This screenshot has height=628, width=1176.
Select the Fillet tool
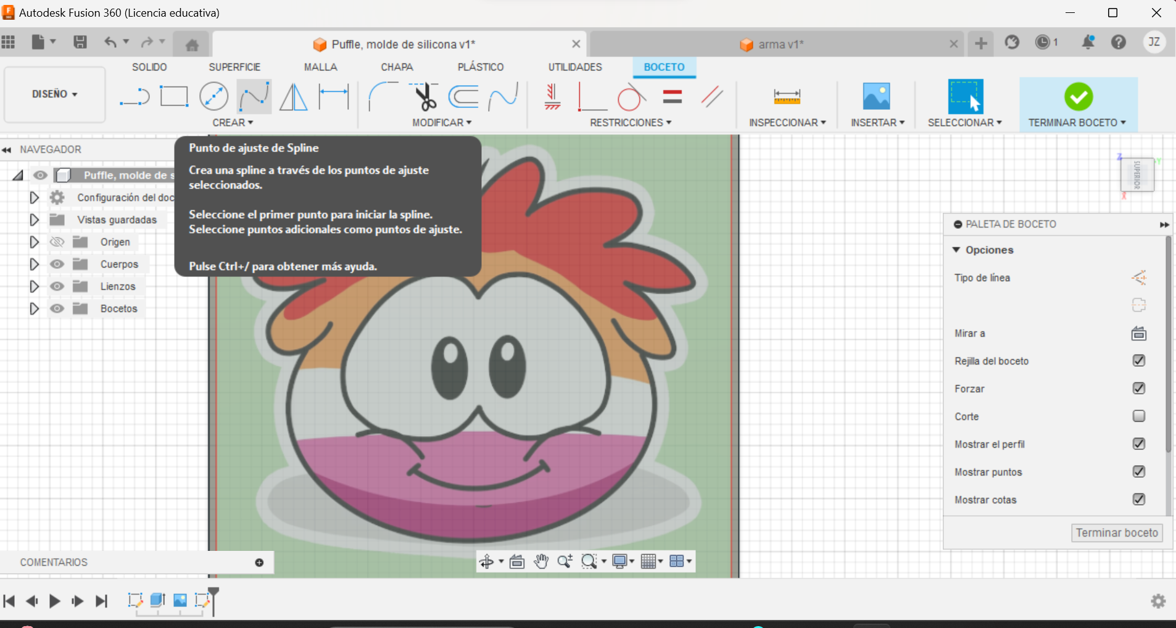point(383,97)
